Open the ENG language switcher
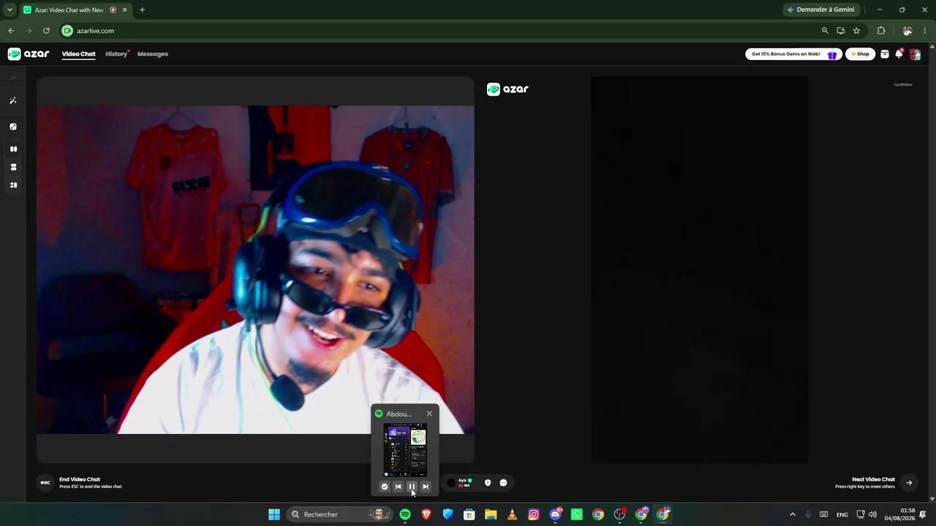The width and height of the screenshot is (936, 526). tap(842, 514)
